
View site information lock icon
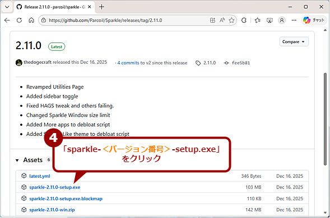tap(44, 20)
